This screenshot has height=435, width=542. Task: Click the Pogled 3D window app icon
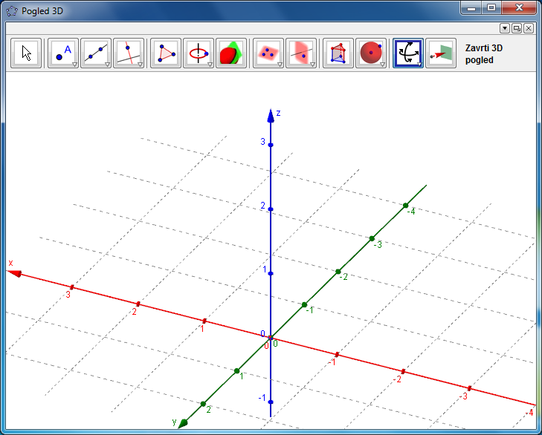[x=12, y=11]
